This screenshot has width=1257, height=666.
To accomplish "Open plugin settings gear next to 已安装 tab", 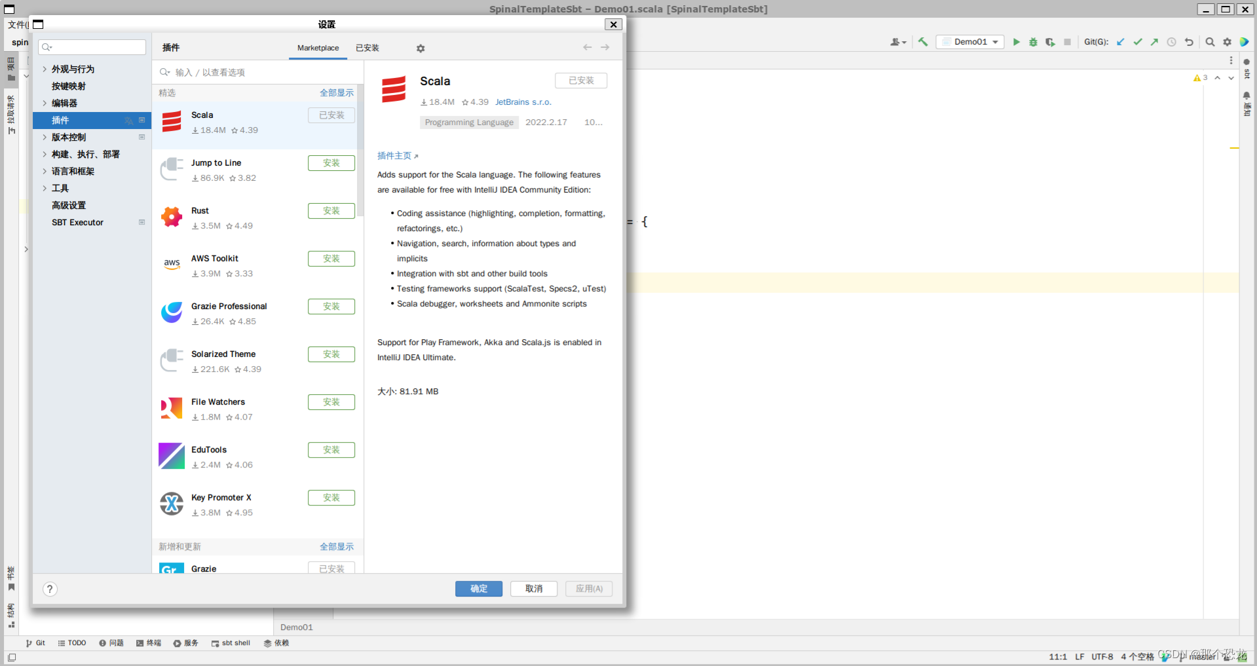I will pyautogui.click(x=421, y=48).
